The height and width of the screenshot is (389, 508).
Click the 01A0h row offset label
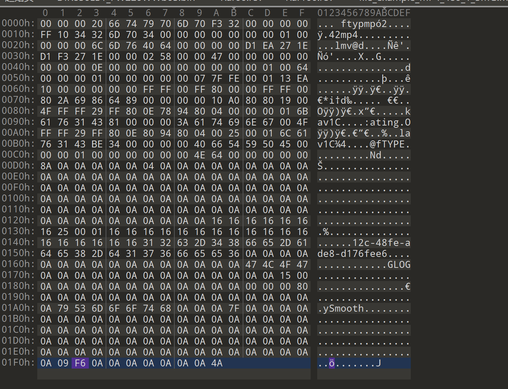(x=18, y=308)
